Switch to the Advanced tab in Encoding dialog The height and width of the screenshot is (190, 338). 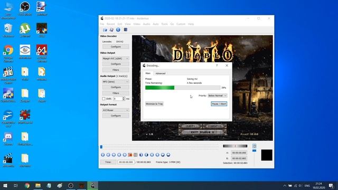point(161,73)
